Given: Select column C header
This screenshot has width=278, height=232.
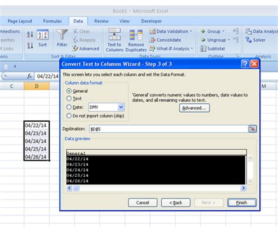Looking at the screenshot, I should [12, 86].
